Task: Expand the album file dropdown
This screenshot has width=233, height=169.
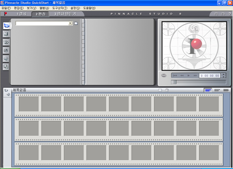Action: tap(70, 23)
